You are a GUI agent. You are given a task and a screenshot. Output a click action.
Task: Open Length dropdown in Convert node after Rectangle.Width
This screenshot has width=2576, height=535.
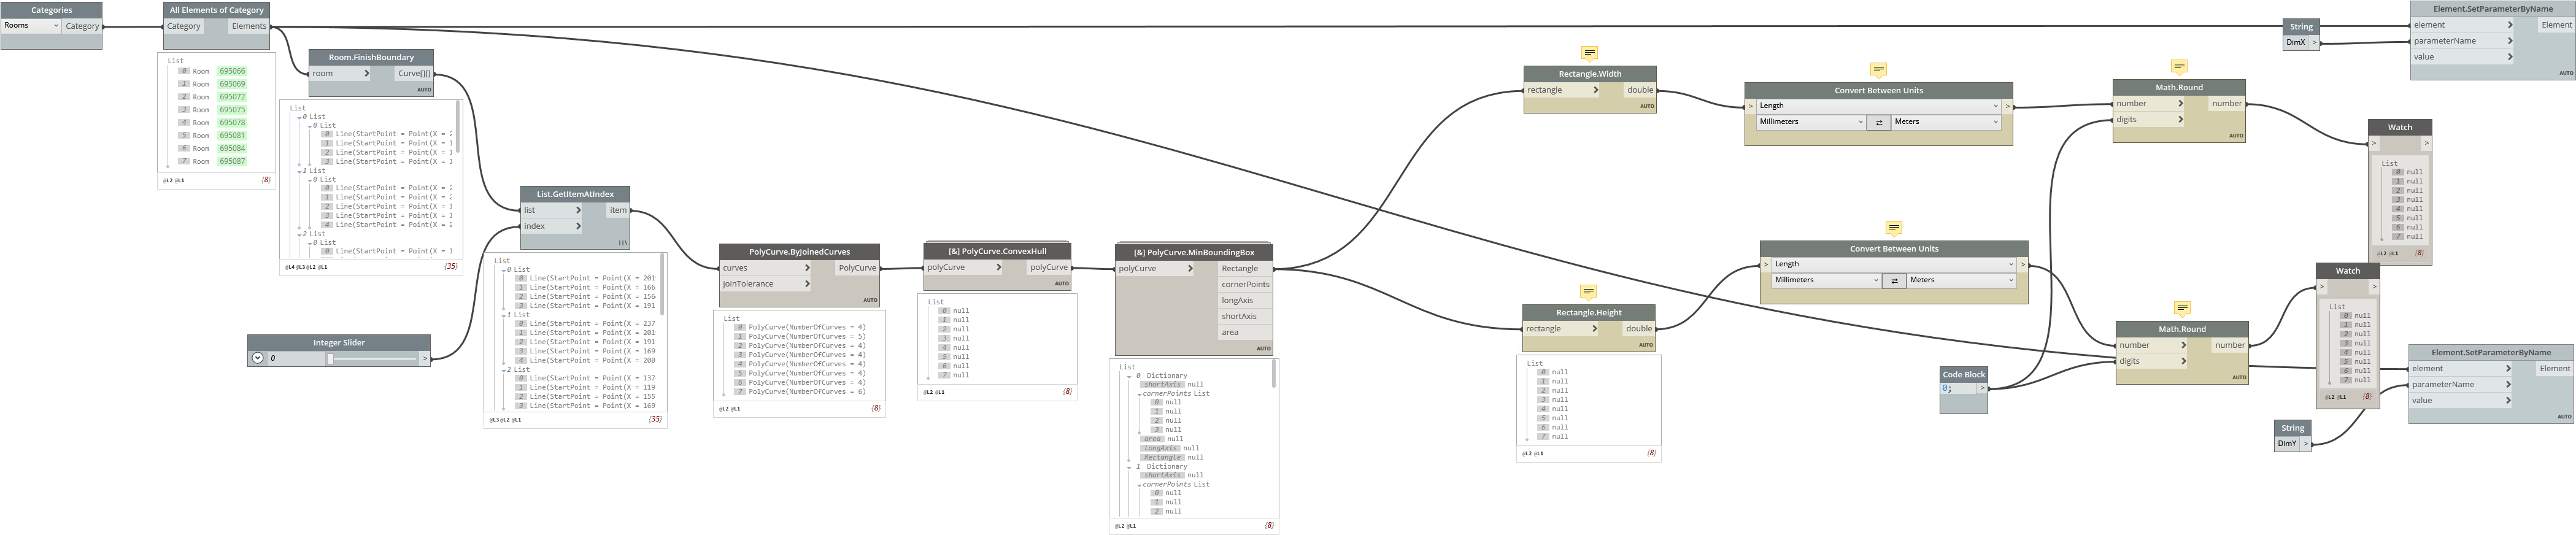[1878, 106]
